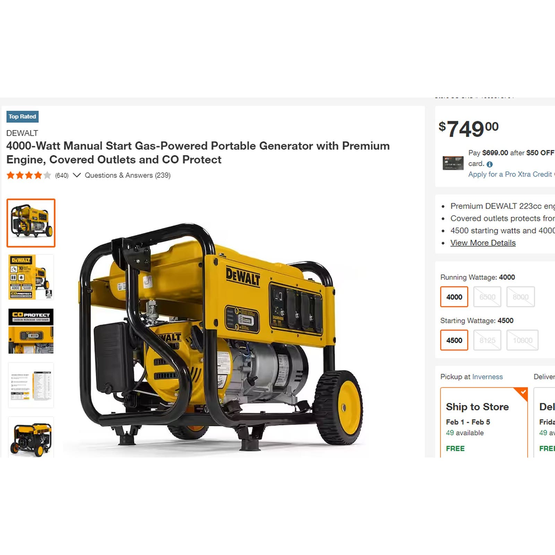The width and height of the screenshot is (555, 555).
Task: Choose the 10000 starting wattage option
Action: [x=522, y=340]
